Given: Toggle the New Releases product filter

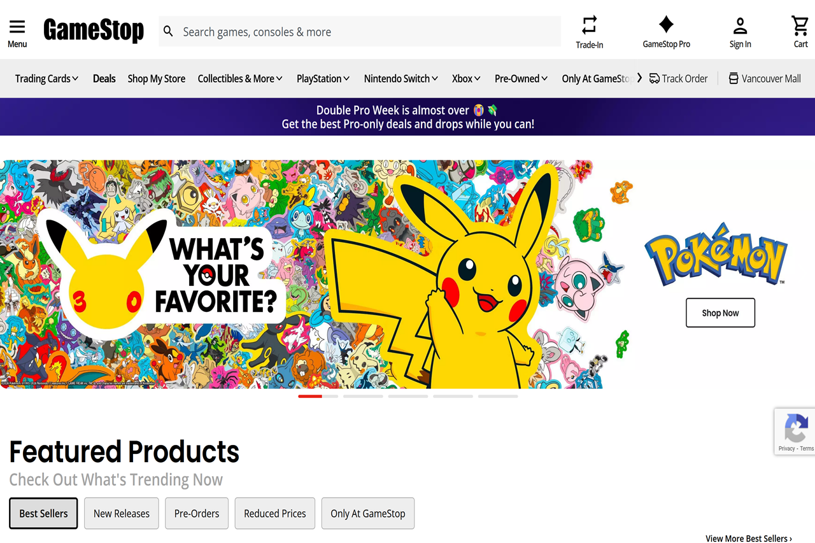Looking at the screenshot, I should (x=121, y=513).
